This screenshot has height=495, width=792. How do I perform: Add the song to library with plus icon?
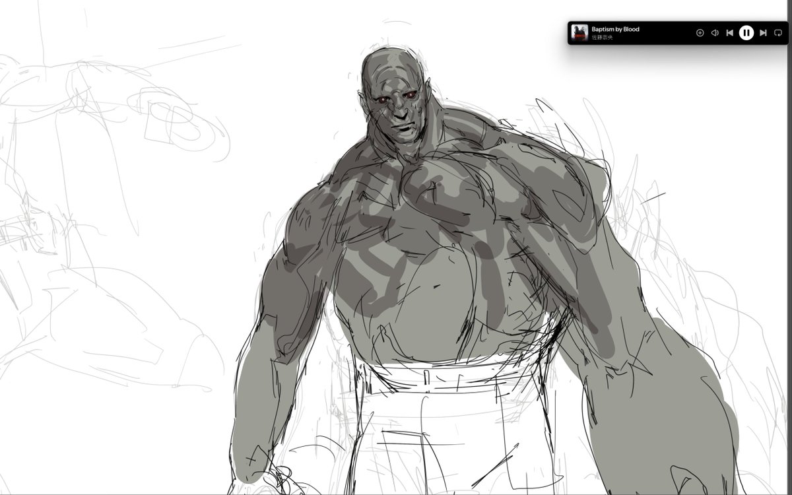point(700,32)
